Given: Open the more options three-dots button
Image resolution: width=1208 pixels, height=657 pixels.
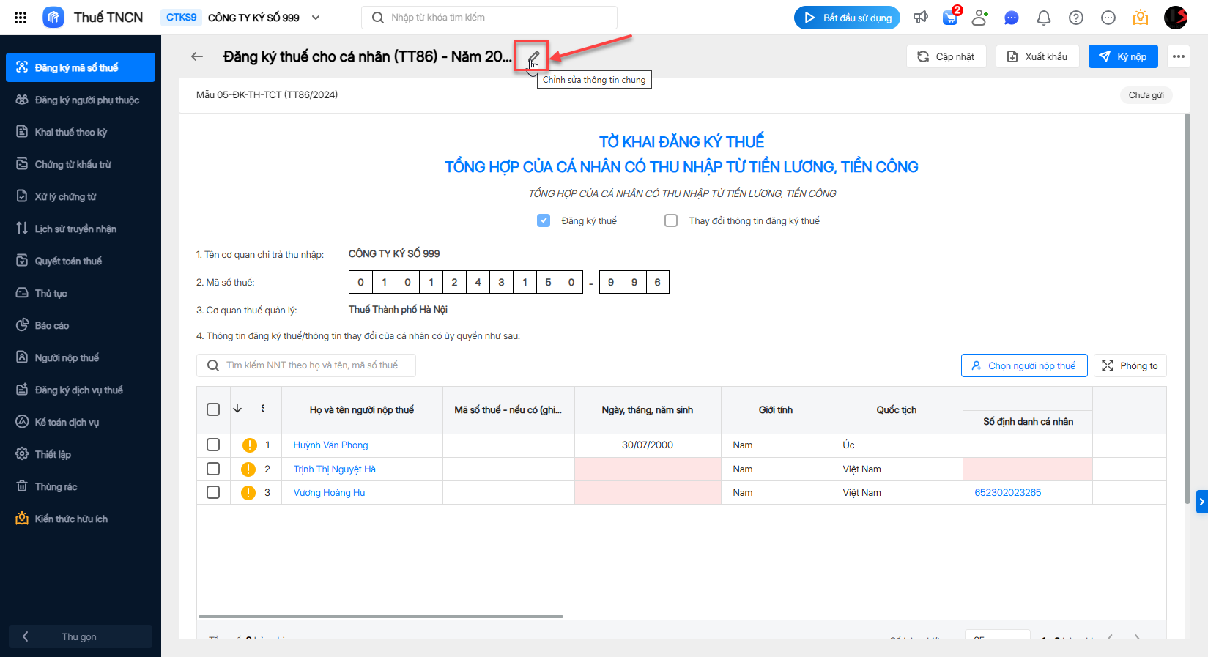Looking at the screenshot, I should coord(1179,56).
